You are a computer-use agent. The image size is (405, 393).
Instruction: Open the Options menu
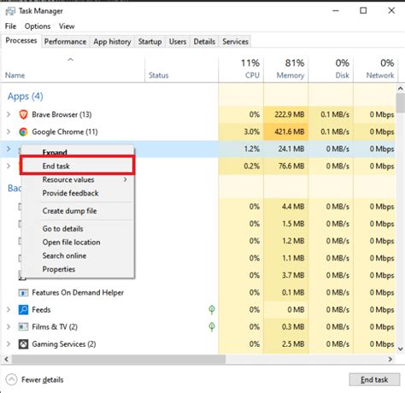38,26
